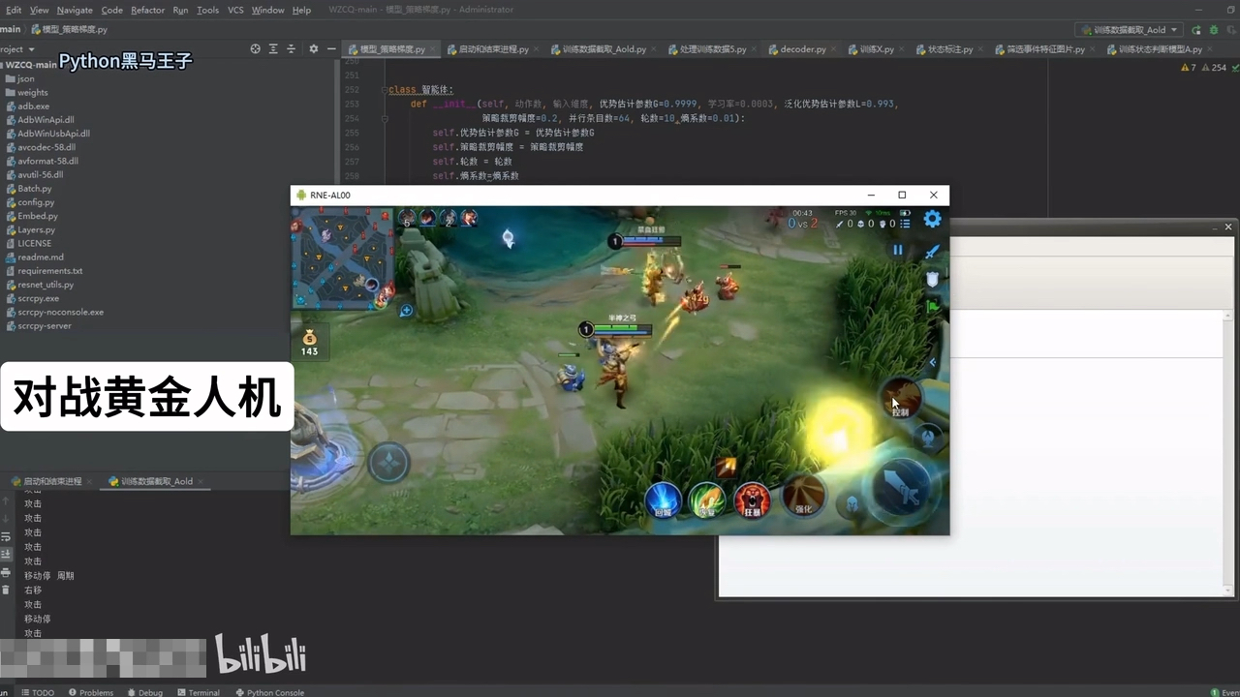Viewport: 1240px width, 697px height.
Task: Click Expand All in project panel
Action: (274, 48)
